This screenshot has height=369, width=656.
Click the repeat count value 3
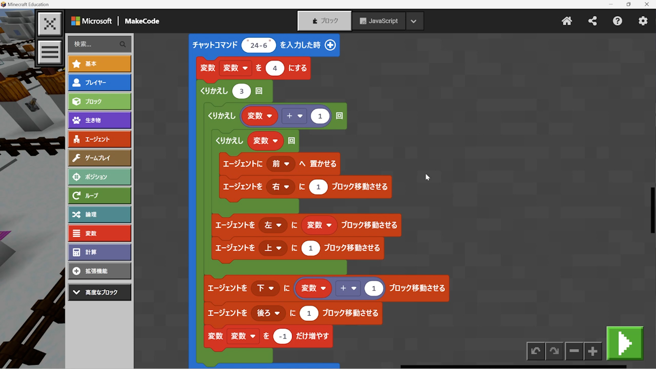(241, 91)
